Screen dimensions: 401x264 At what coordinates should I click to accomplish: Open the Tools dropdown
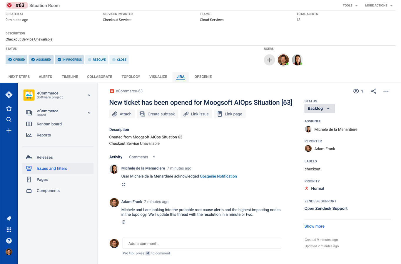tap(350, 5)
